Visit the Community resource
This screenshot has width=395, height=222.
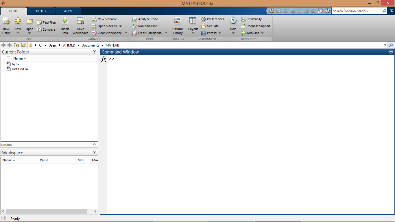251,19
